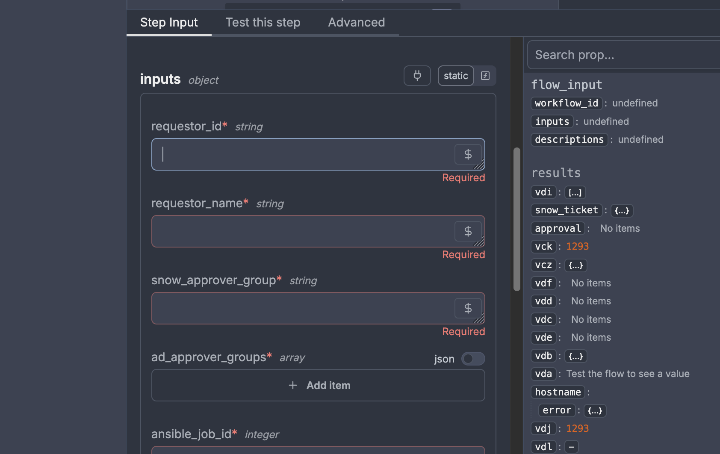Click the step input vertical scrollbar
This screenshot has width=720, height=454.
(517, 219)
